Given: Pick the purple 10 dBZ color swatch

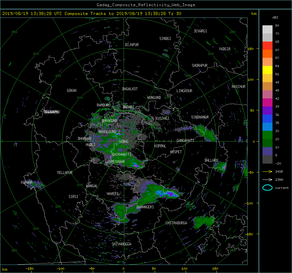Looking at the screenshot, I should tap(267, 151).
